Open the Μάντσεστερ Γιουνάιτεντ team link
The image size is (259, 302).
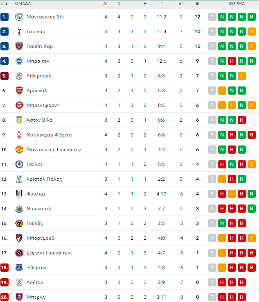55,150
